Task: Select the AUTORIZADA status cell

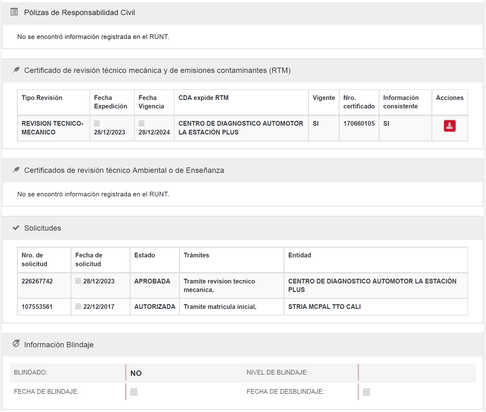Action: 155,307
